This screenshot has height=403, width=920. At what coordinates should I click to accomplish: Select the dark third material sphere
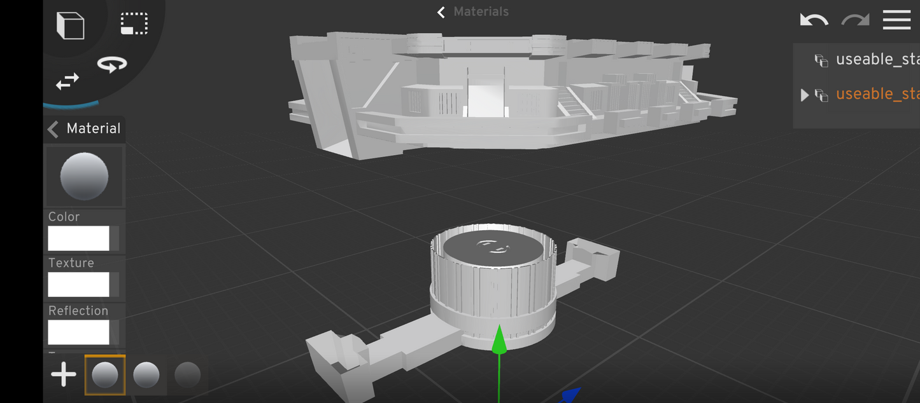[x=187, y=375]
